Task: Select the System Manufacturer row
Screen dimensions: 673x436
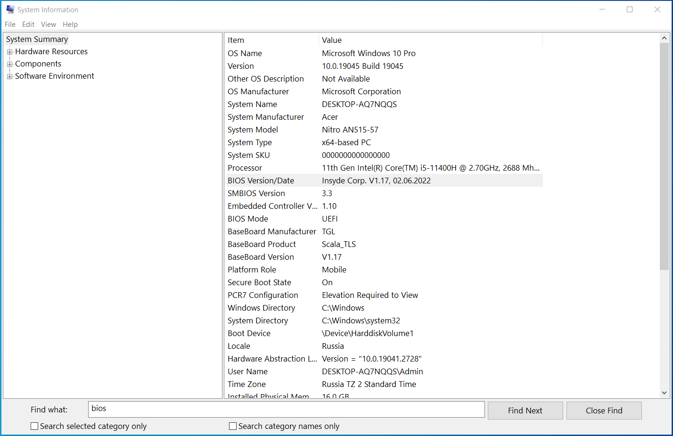Action: pyautogui.click(x=384, y=117)
